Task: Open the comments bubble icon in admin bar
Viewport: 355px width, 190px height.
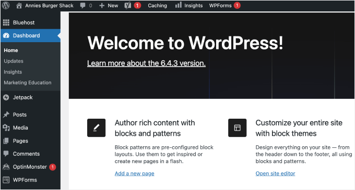Action: tap(83, 5)
